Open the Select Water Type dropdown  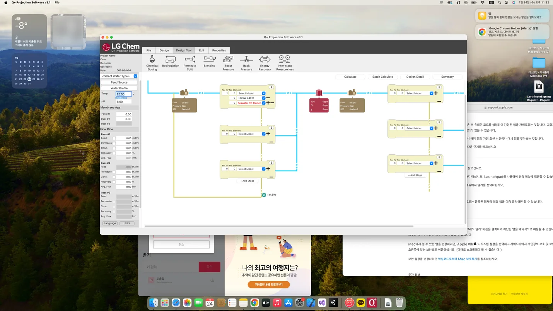pyautogui.click(x=119, y=76)
